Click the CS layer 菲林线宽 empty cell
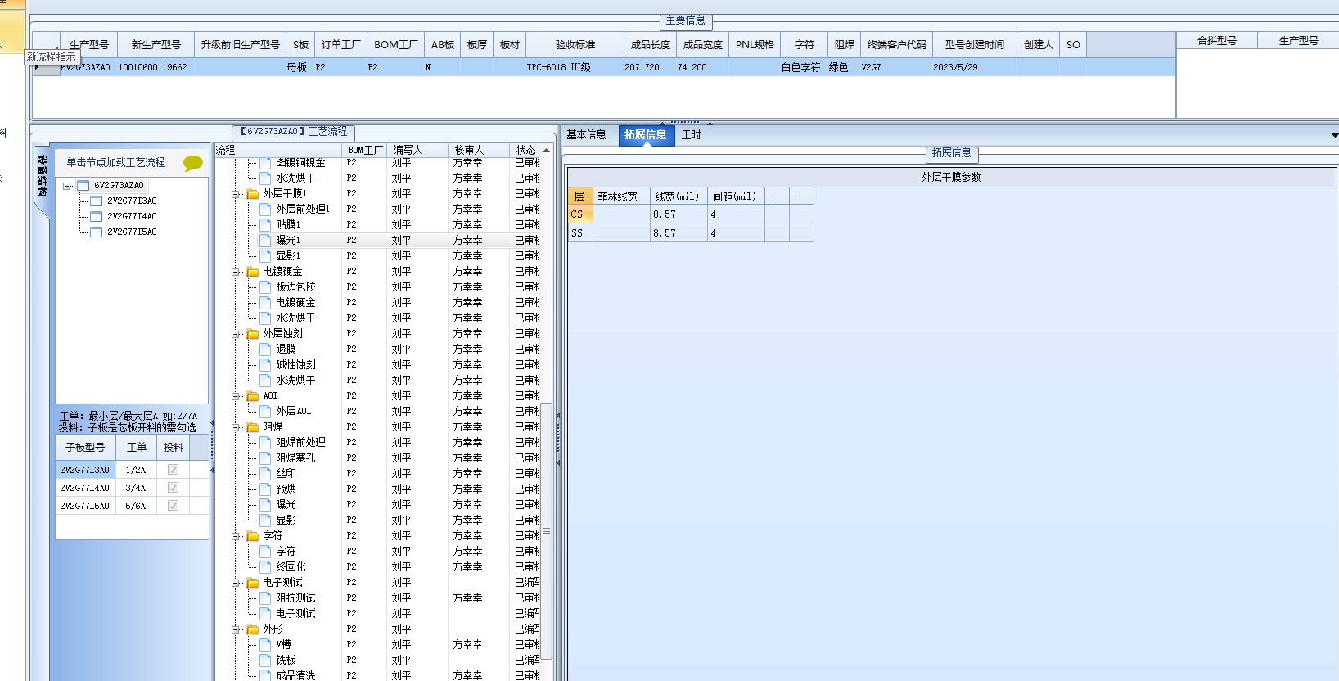The width and height of the screenshot is (1339, 681). pos(621,214)
